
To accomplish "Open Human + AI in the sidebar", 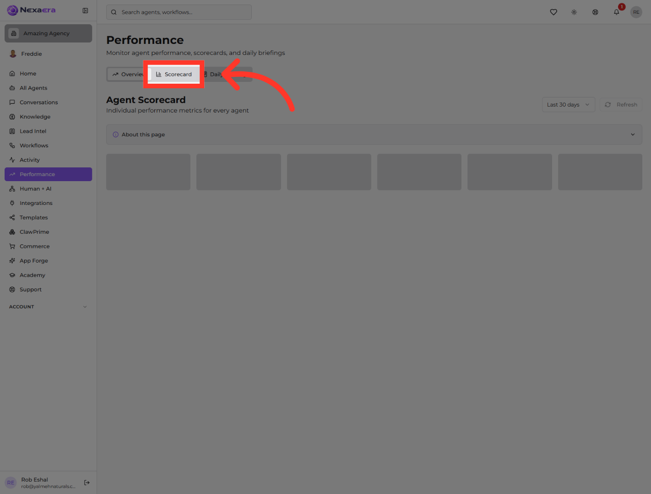I will point(48,189).
